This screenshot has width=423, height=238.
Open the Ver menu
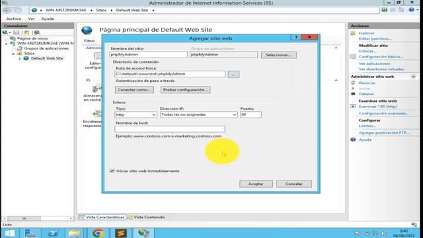coord(31,19)
